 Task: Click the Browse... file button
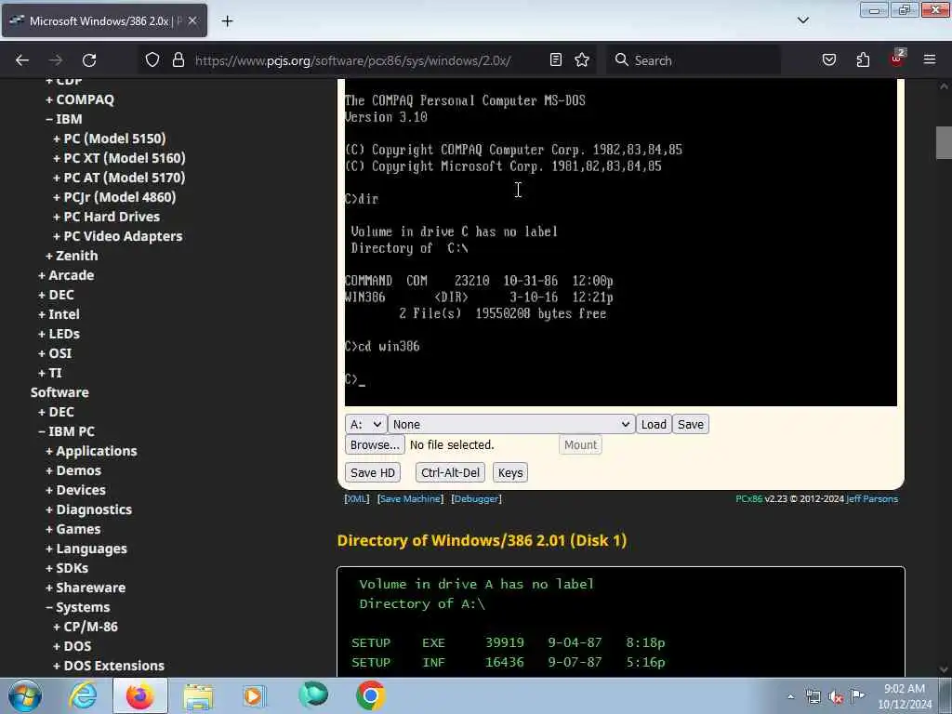(x=375, y=445)
